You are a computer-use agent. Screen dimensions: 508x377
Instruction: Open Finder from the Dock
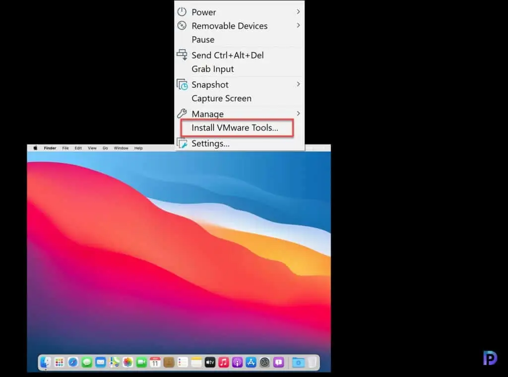click(45, 363)
